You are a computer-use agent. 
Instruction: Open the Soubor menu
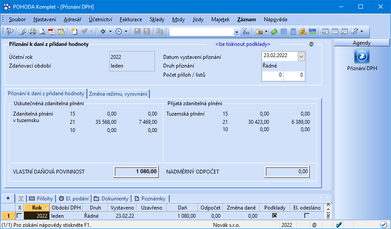tap(17, 19)
